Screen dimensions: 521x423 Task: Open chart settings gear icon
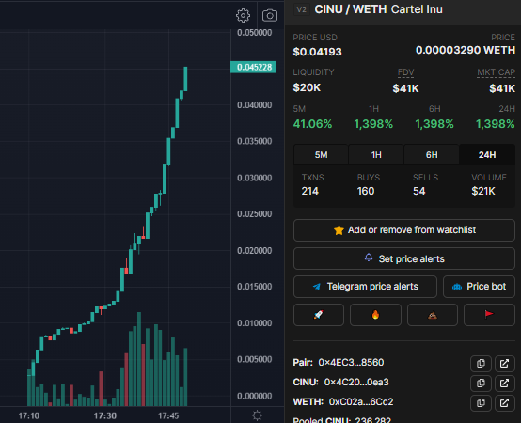tap(243, 16)
